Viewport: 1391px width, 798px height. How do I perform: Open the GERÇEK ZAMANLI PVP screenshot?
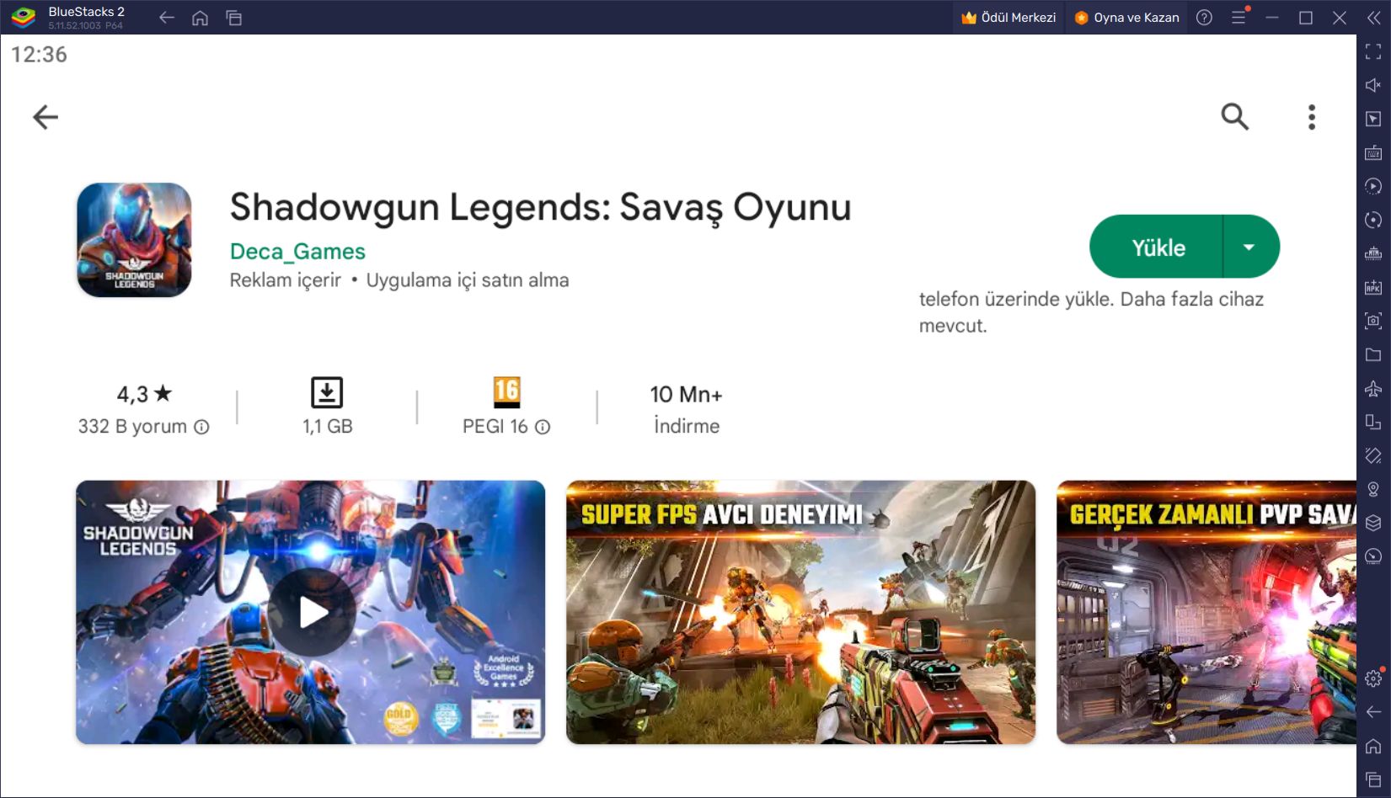(x=1206, y=612)
